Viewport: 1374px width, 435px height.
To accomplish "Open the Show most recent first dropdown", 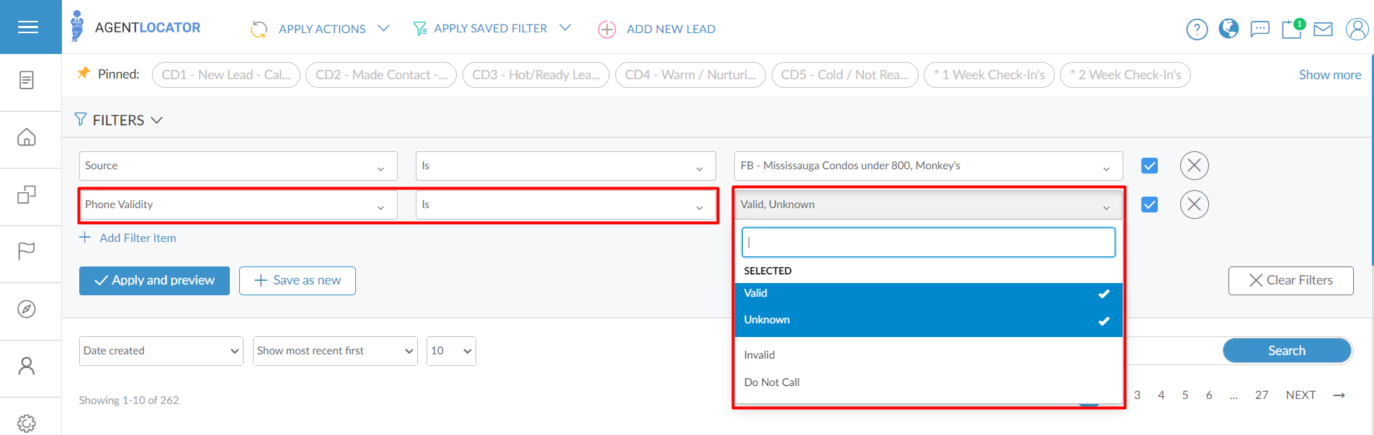I will (335, 351).
